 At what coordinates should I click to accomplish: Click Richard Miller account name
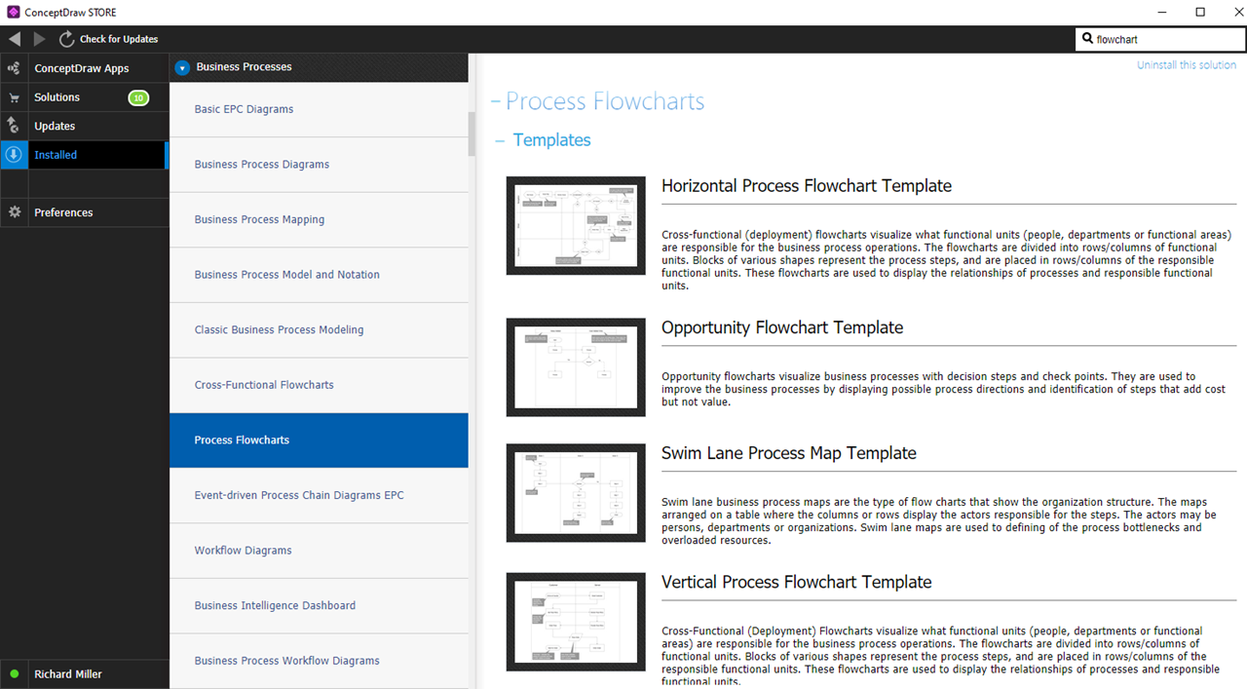tap(68, 674)
